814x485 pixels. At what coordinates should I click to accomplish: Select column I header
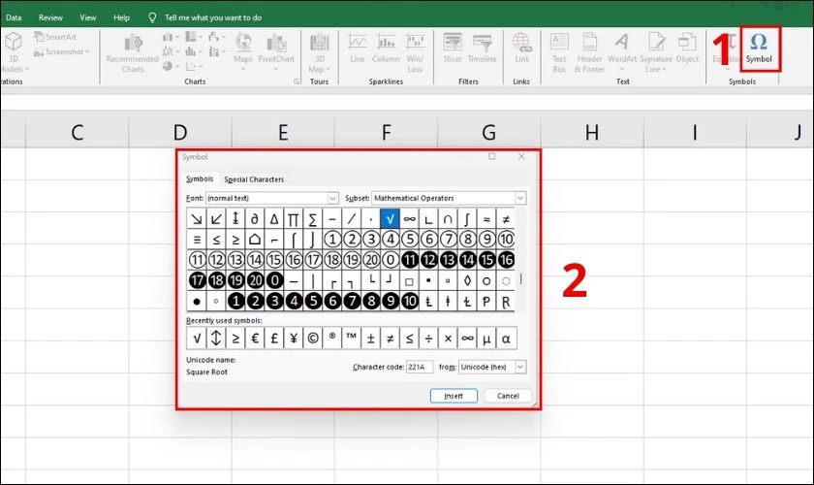[x=695, y=133]
